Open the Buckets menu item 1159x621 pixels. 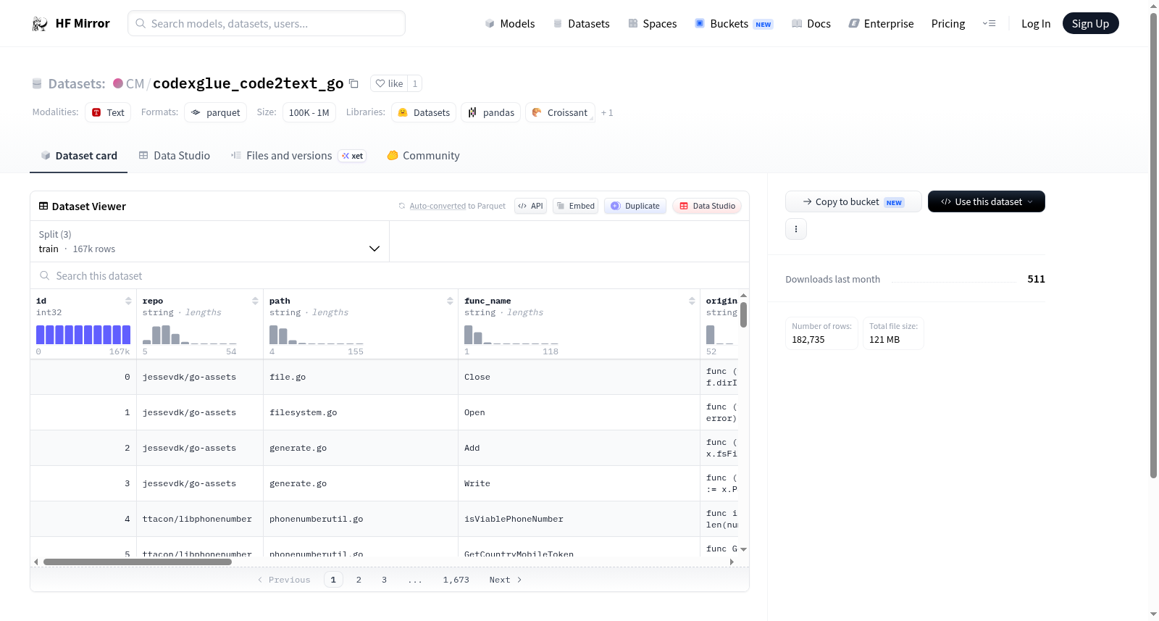click(x=734, y=23)
